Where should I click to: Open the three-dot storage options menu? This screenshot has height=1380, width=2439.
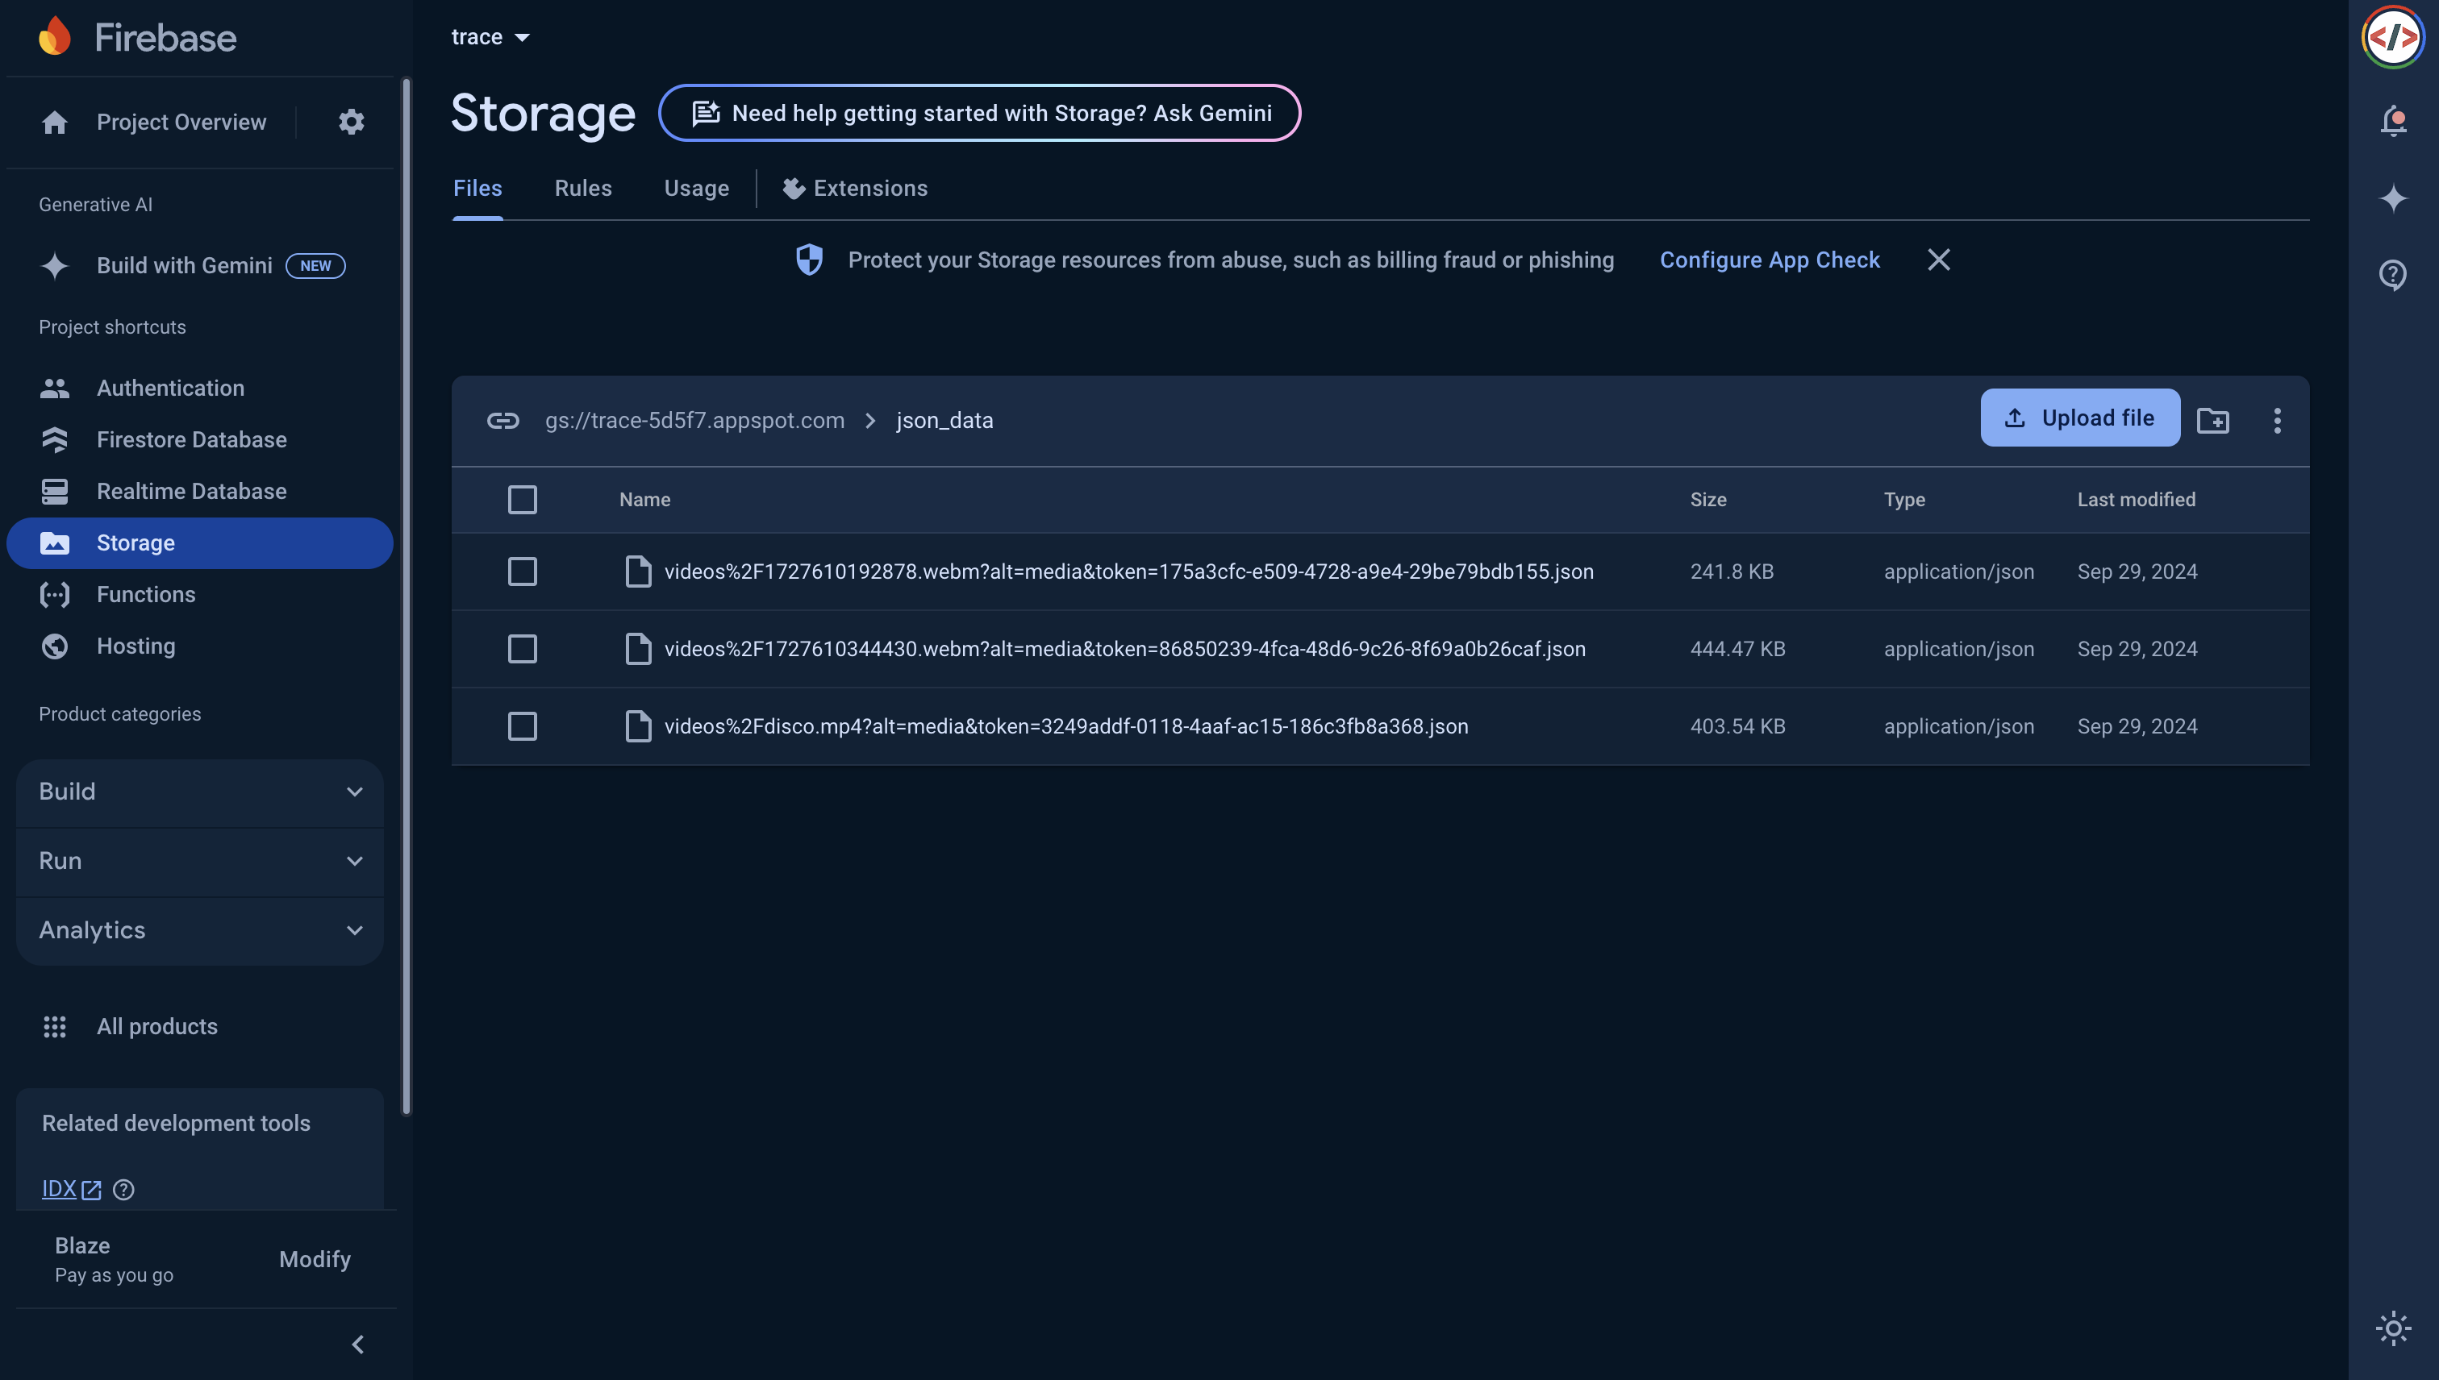pos(2277,420)
